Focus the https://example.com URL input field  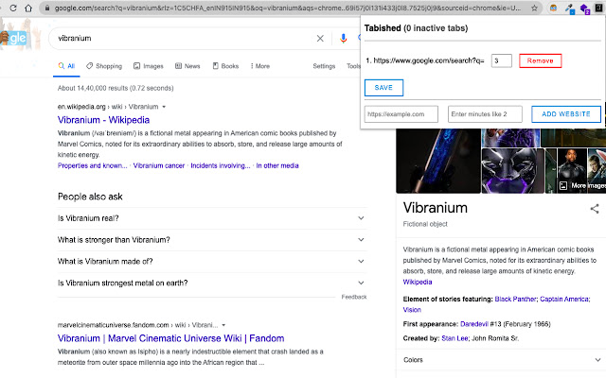pos(401,114)
